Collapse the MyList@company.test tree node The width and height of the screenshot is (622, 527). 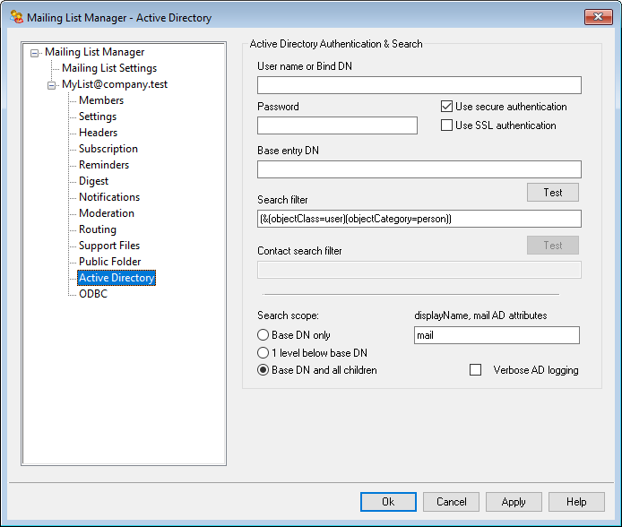tap(52, 85)
